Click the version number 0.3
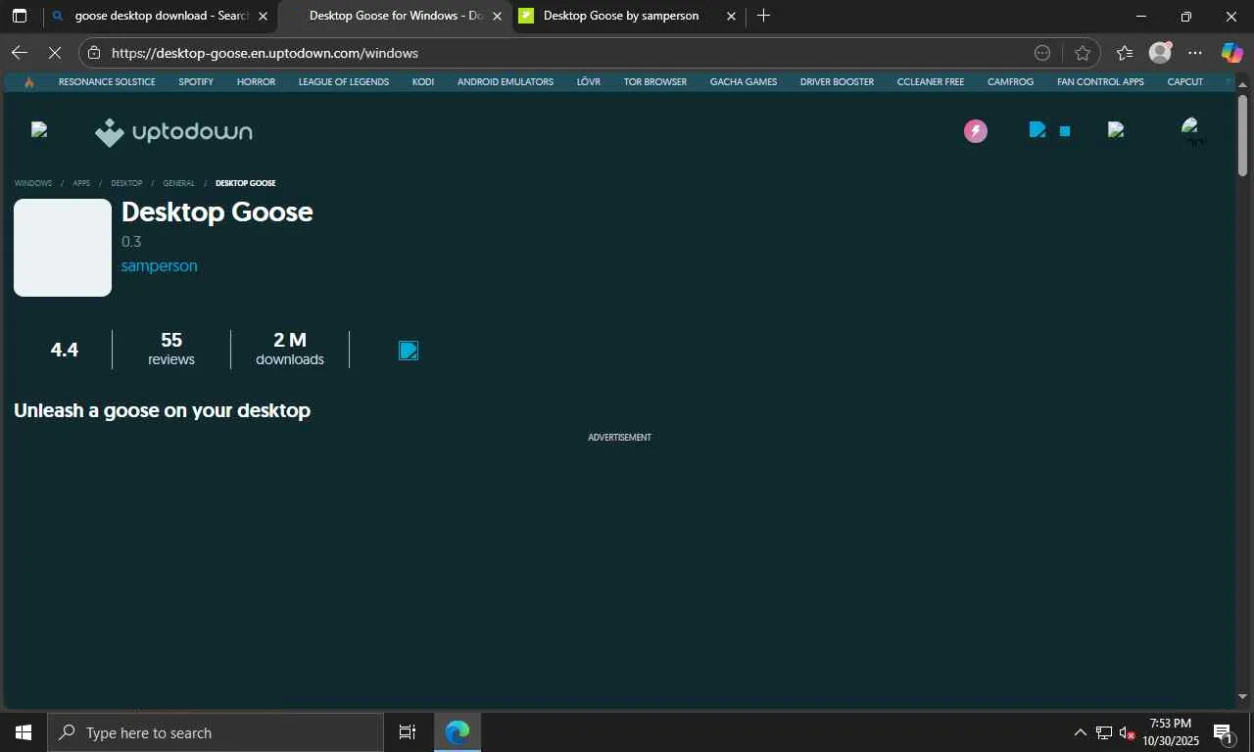The image size is (1254, 752). 131,242
